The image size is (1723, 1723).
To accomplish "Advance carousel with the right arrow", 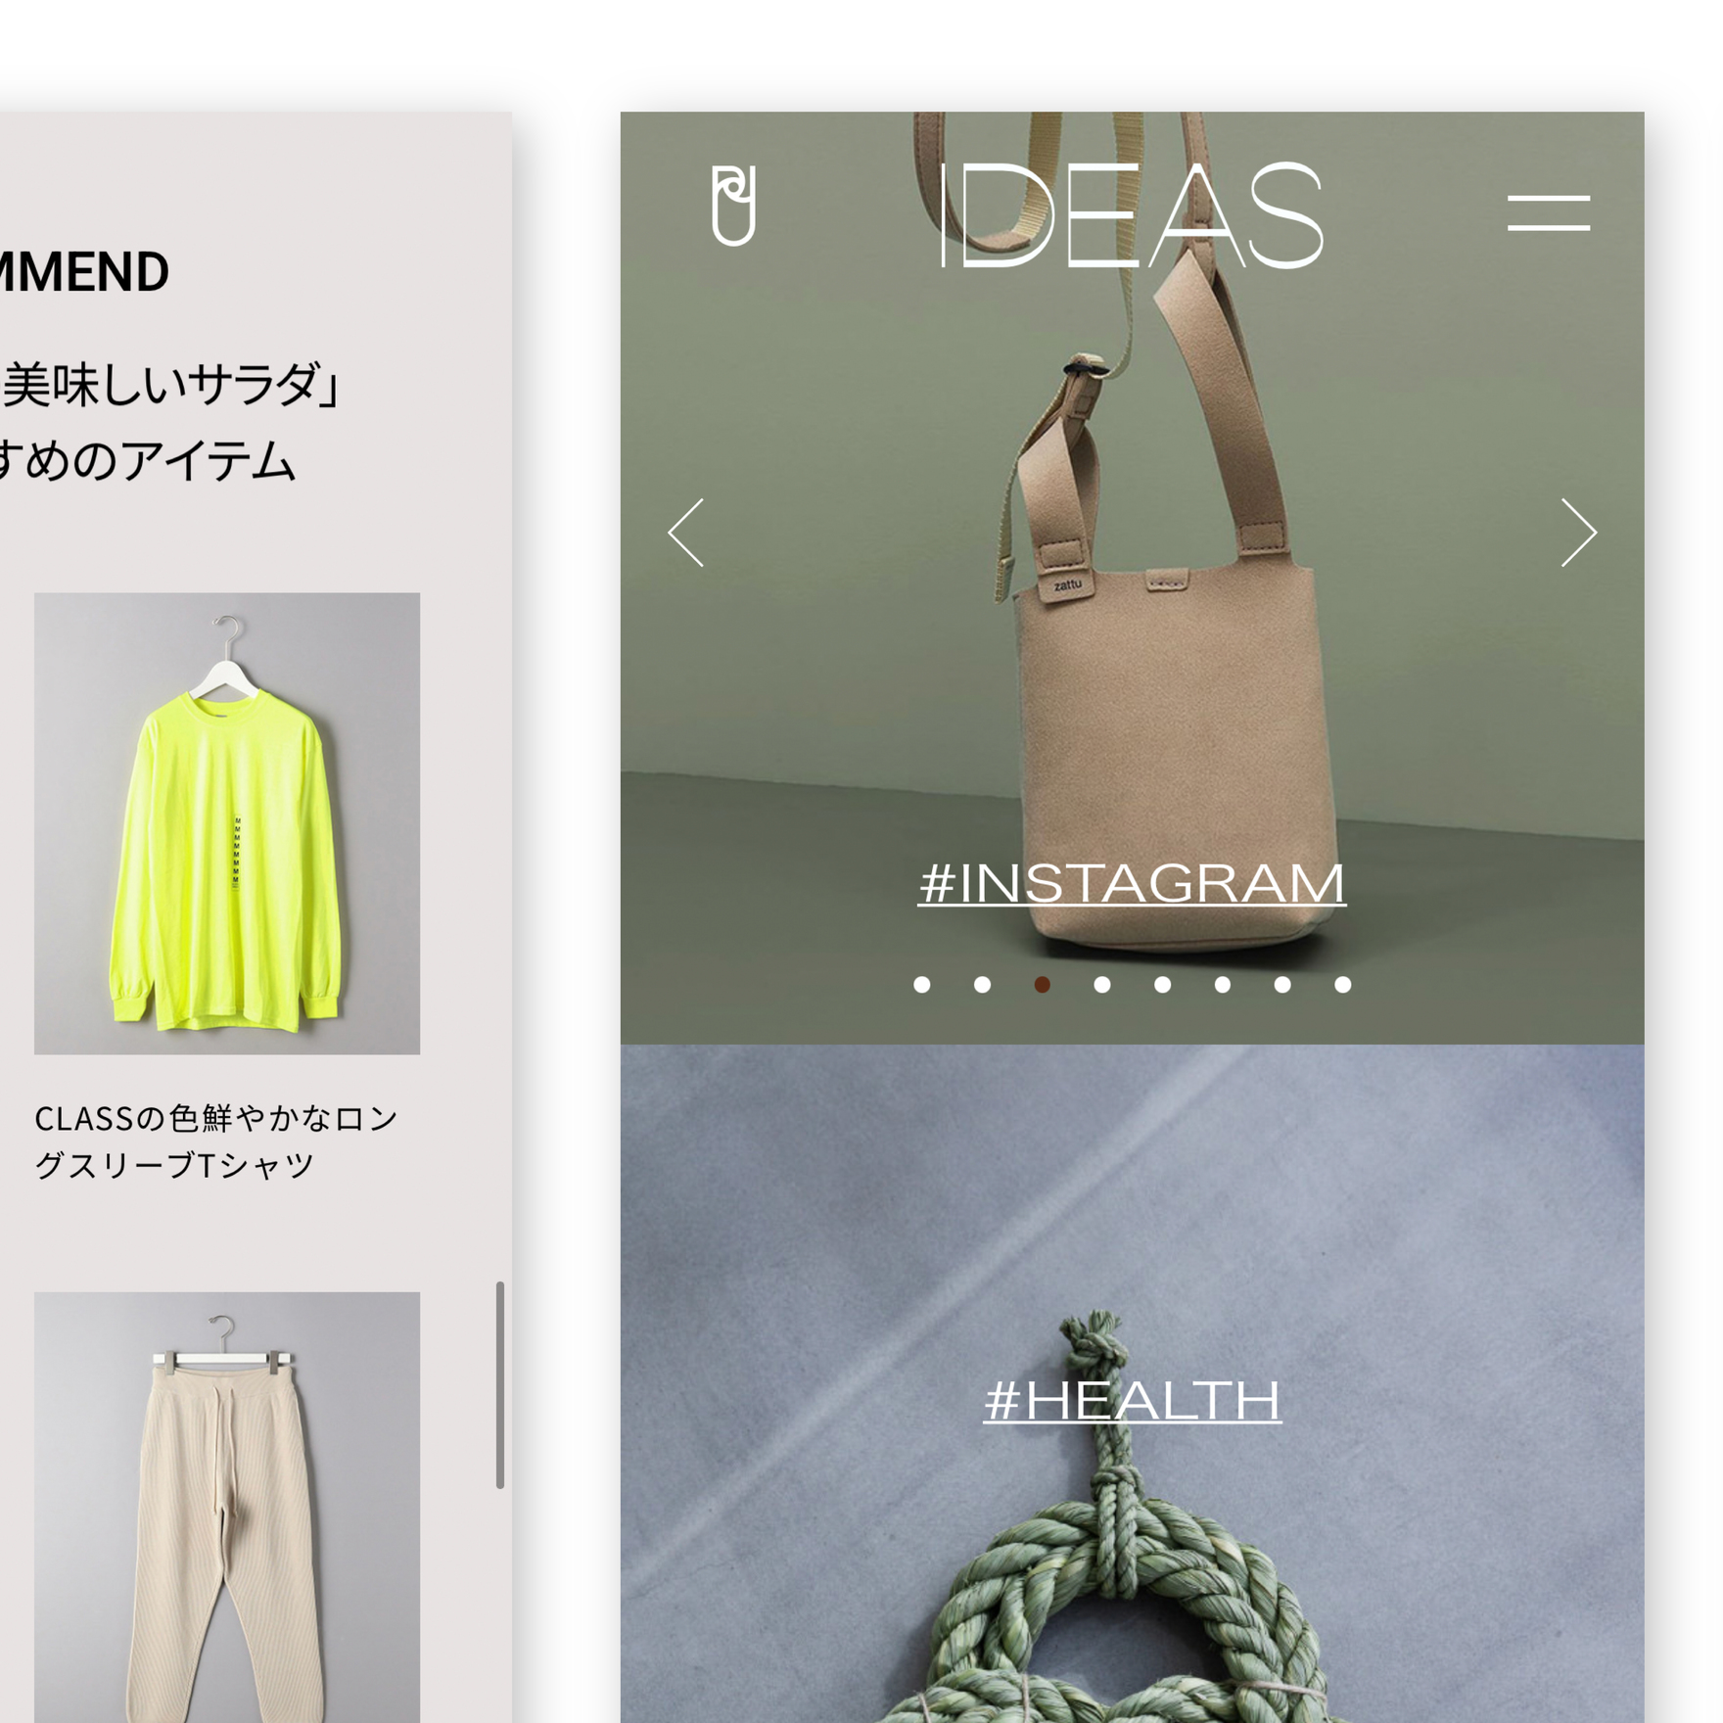I will point(1578,533).
